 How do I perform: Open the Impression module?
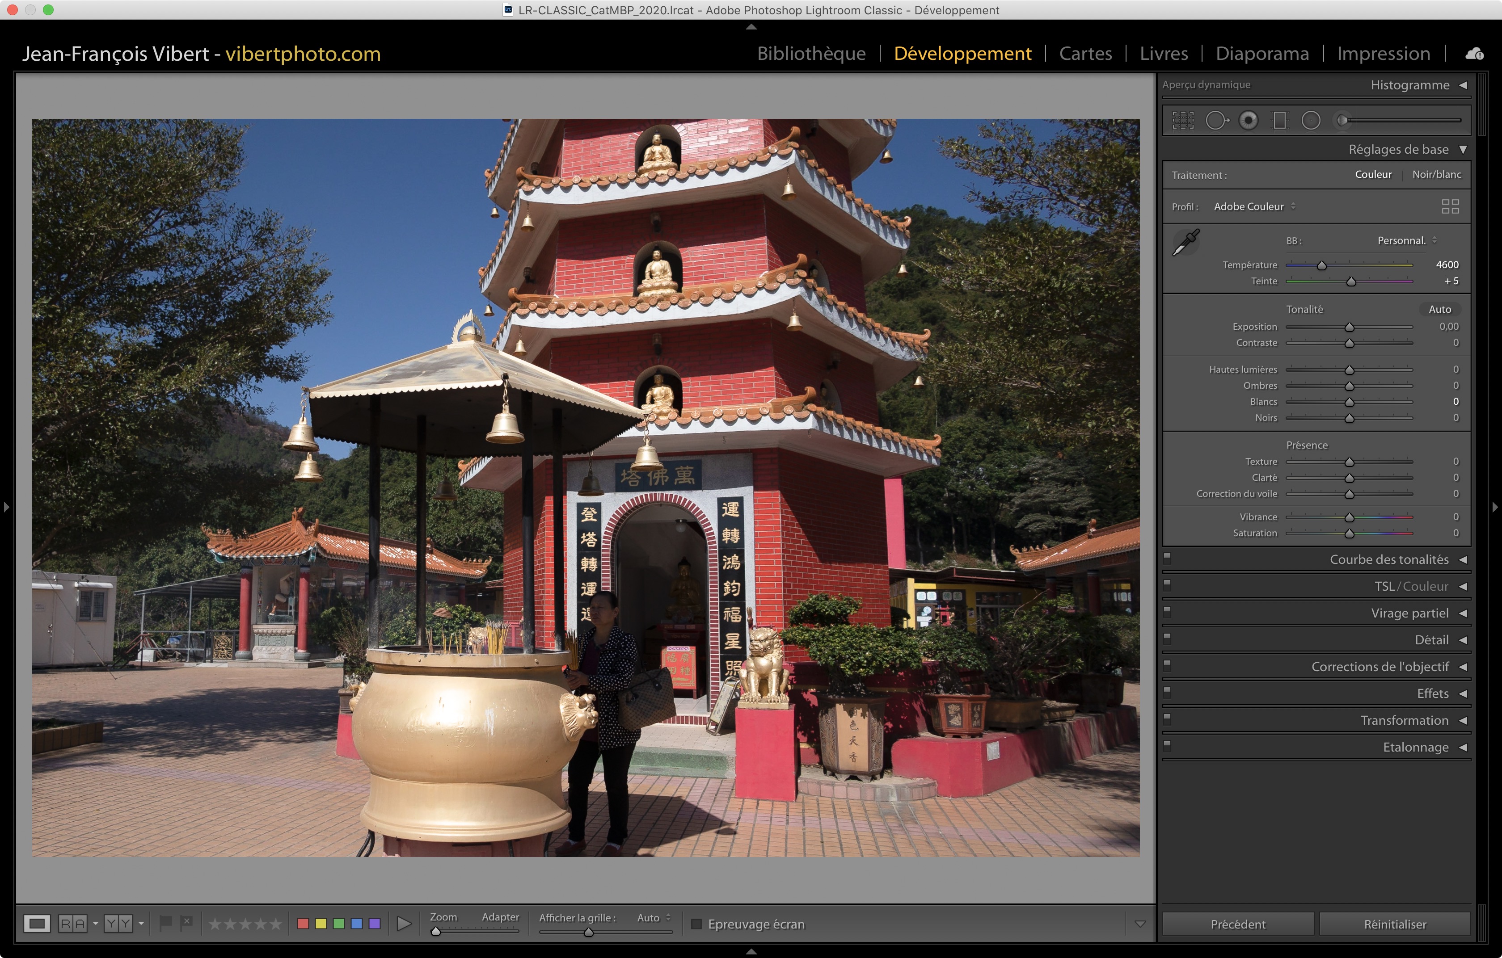coord(1383,54)
